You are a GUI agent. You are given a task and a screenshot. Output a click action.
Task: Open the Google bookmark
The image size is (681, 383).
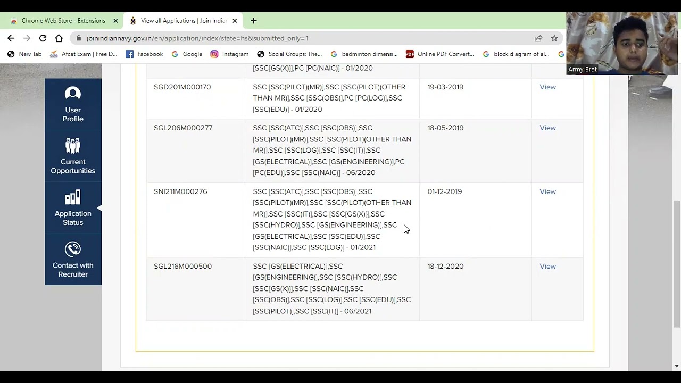pos(187,54)
